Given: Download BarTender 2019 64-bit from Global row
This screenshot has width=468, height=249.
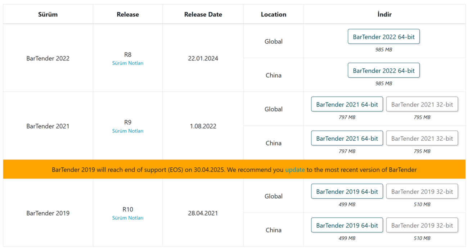Looking at the screenshot, I should (347, 191).
